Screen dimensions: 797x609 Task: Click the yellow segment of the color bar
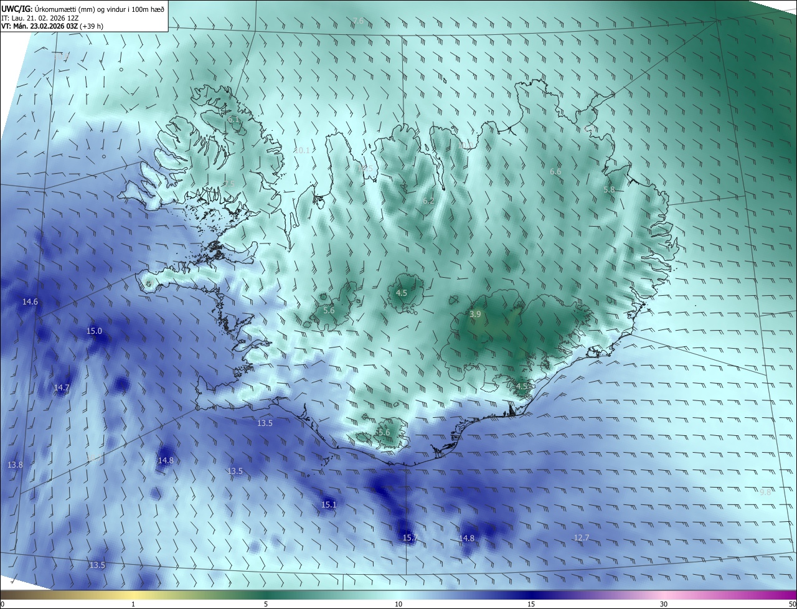tap(133, 595)
